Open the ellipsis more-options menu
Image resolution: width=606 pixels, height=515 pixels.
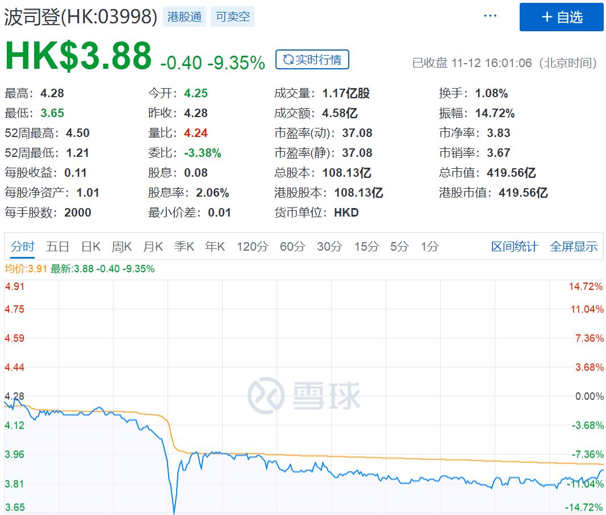[490, 15]
